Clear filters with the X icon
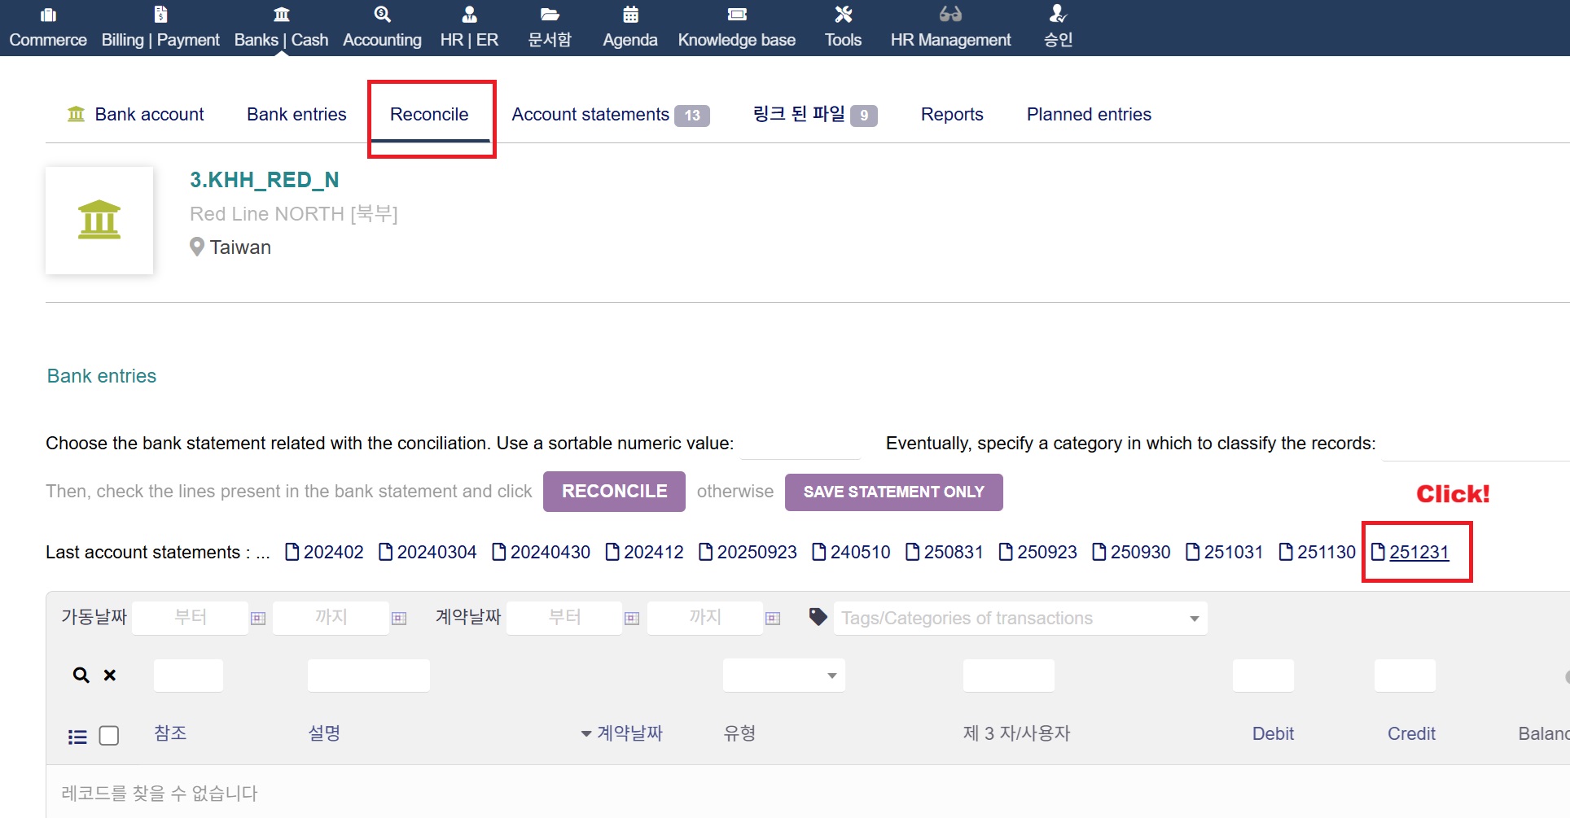 (110, 675)
